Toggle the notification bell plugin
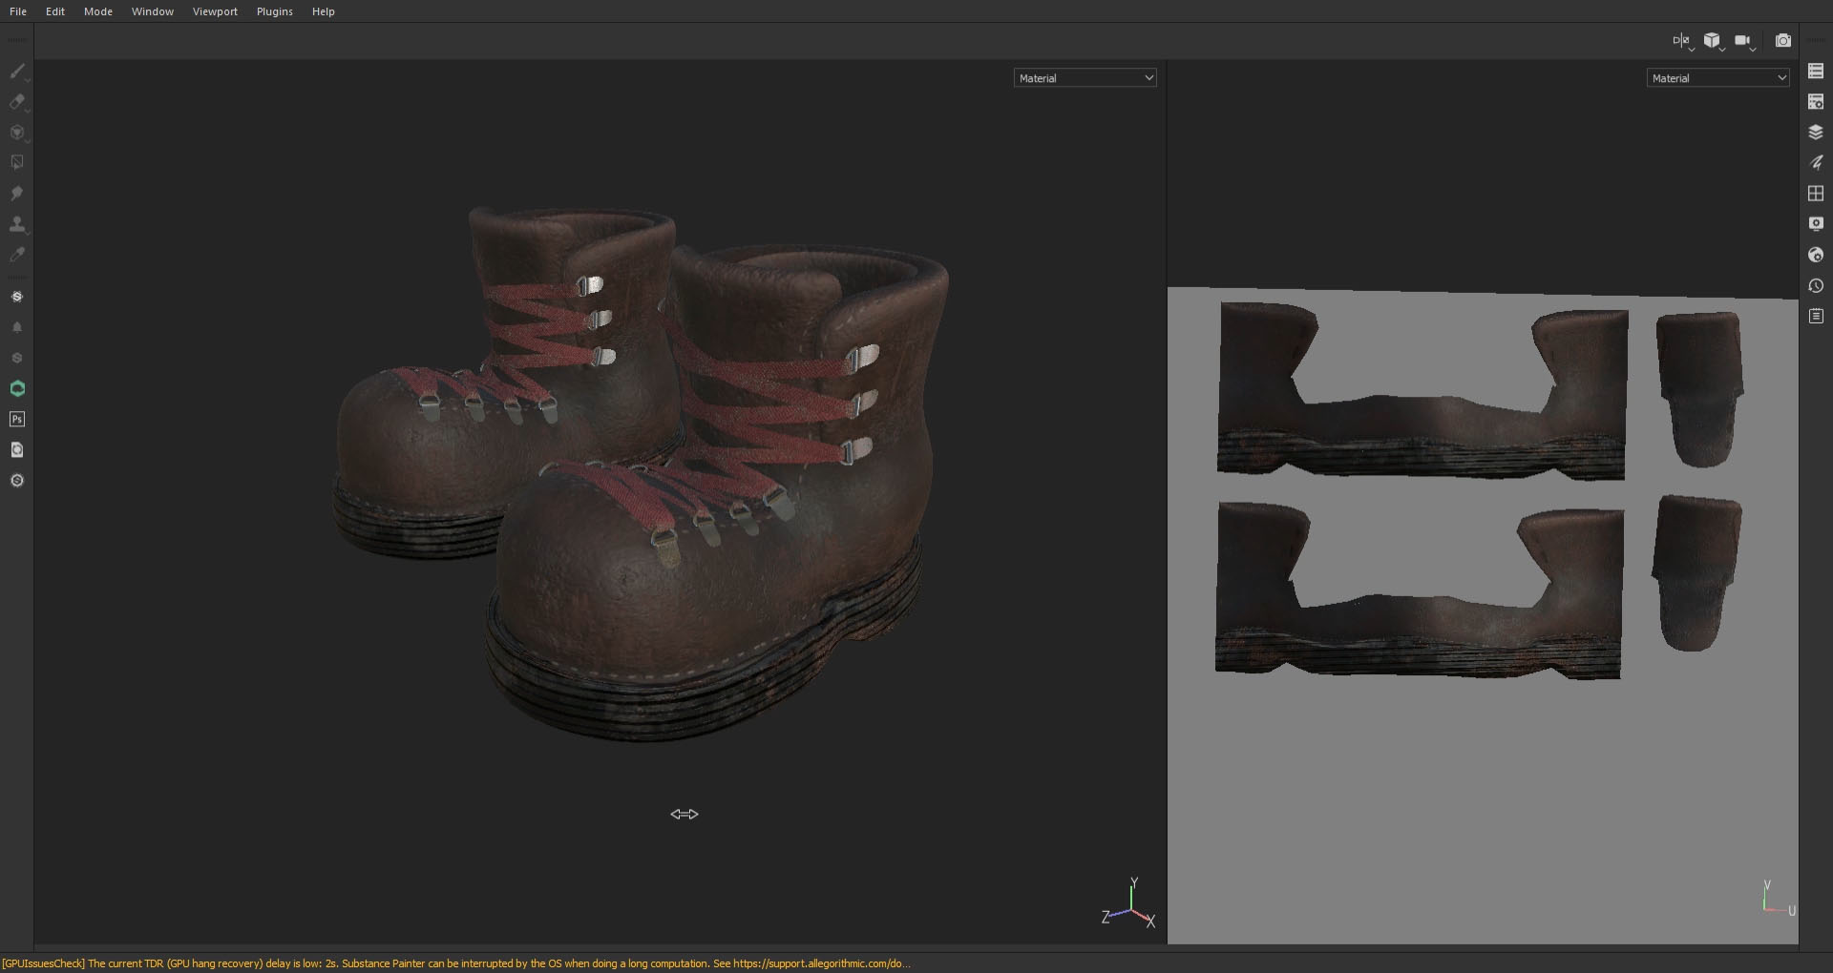 tap(16, 328)
